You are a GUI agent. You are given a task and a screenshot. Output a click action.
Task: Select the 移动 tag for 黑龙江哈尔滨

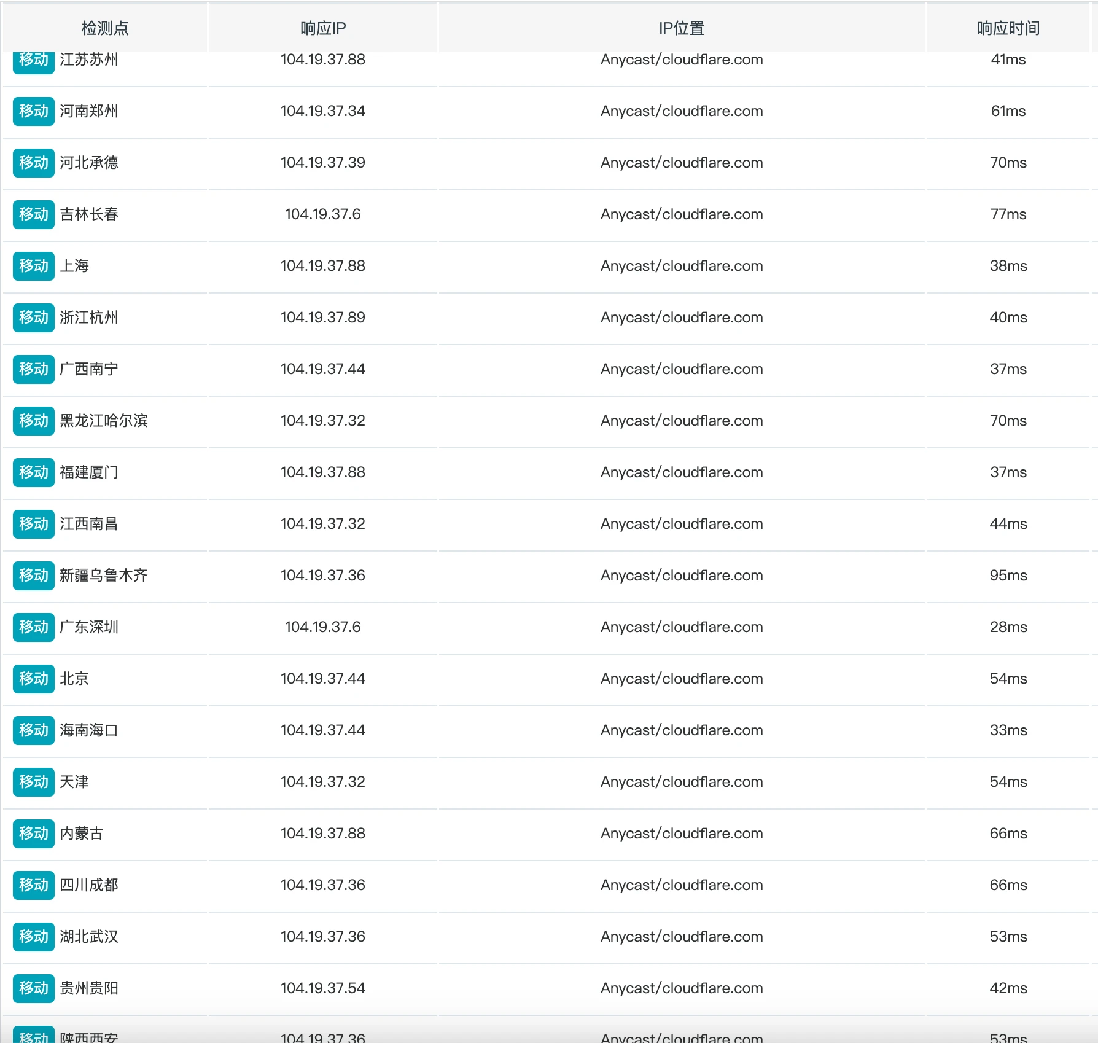(x=33, y=421)
